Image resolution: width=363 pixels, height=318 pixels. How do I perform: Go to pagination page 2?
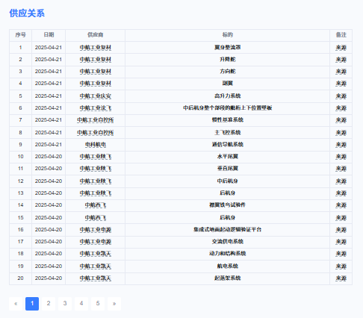coord(49,304)
